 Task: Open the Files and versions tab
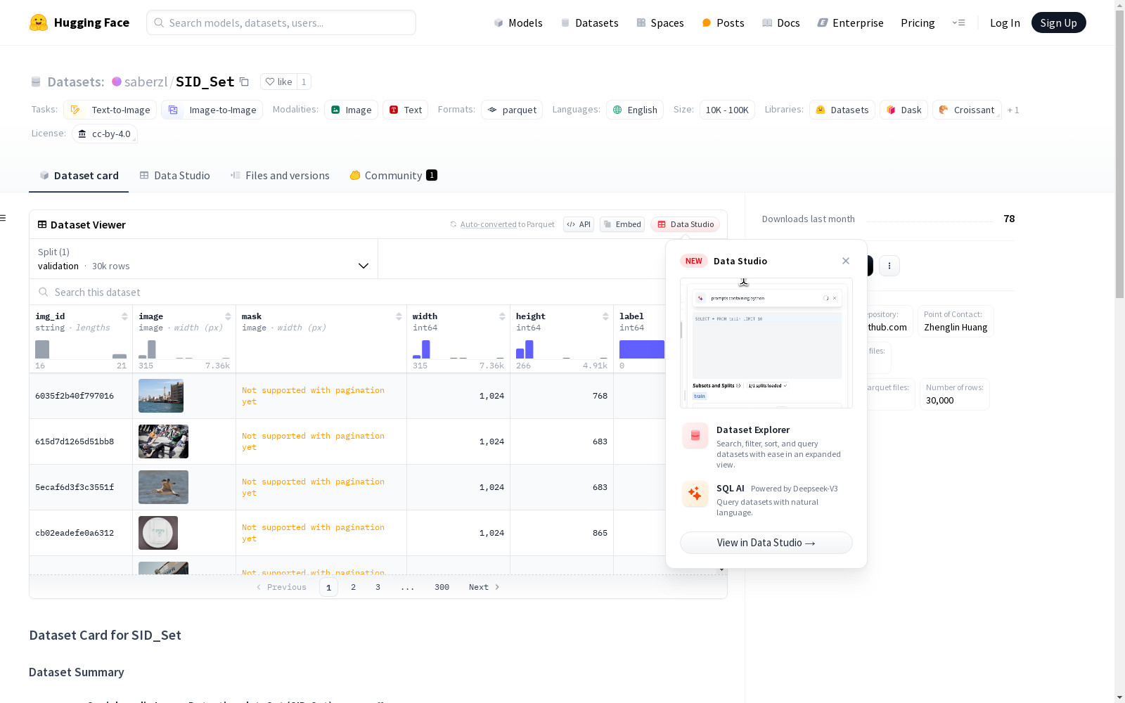pyautogui.click(x=280, y=176)
